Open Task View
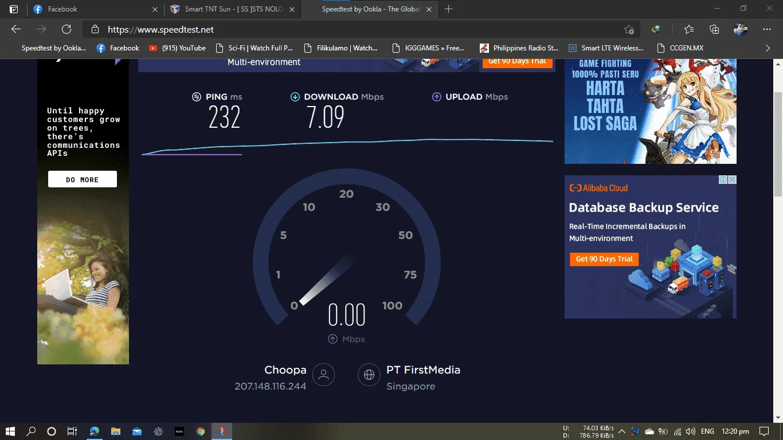 coord(72,431)
